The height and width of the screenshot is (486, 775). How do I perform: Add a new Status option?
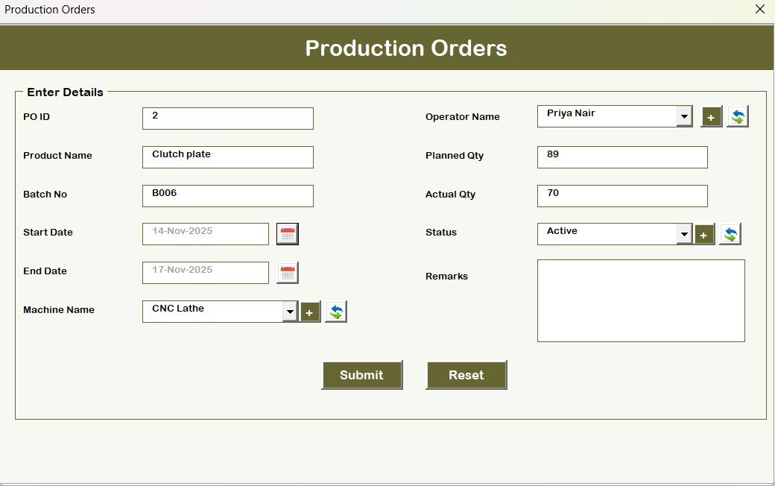tap(703, 233)
